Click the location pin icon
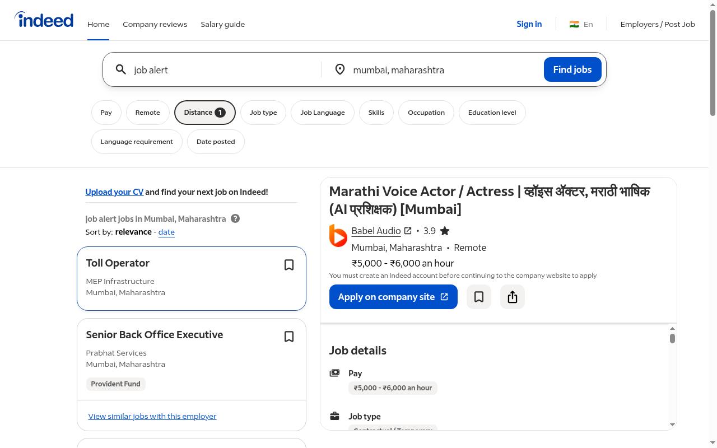Screen dimensions: 717x448 pos(340,69)
